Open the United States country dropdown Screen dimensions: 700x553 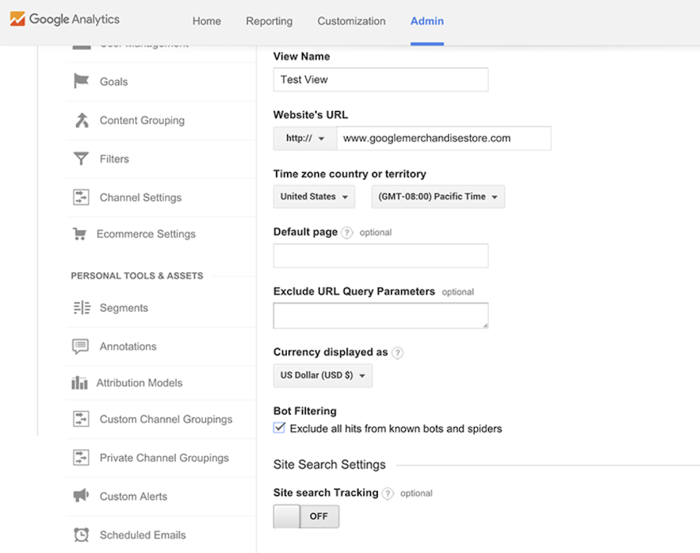click(x=314, y=197)
